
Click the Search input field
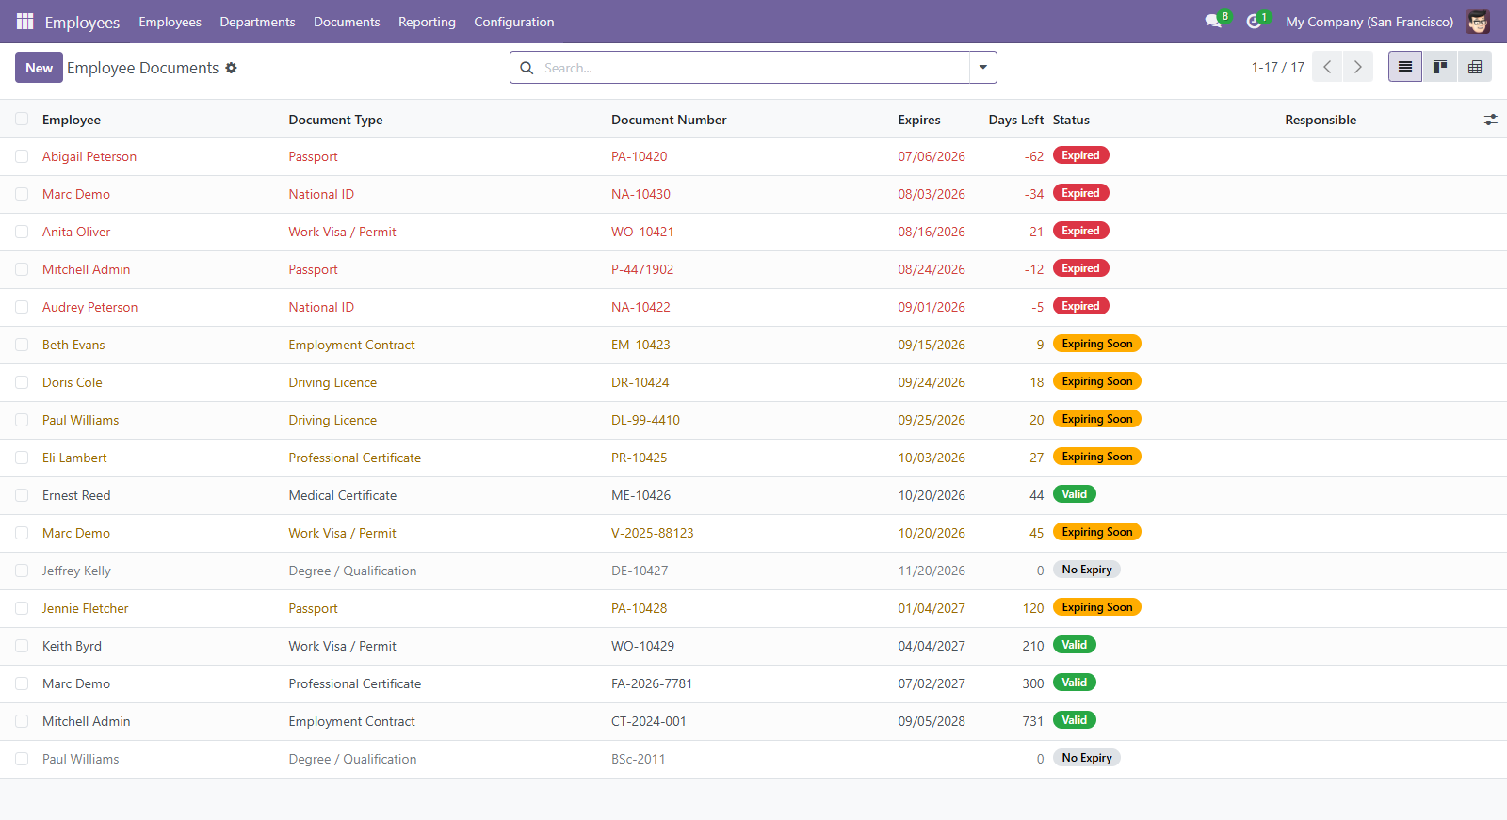[x=752, y=68]
